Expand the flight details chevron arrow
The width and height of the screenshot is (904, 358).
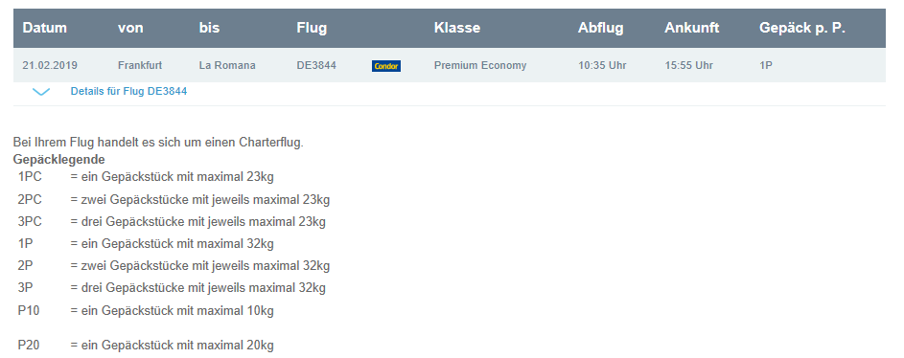click(x=41, y=92)
